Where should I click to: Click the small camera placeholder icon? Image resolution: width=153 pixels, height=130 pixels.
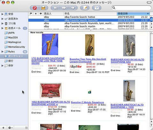pos(90,92)
